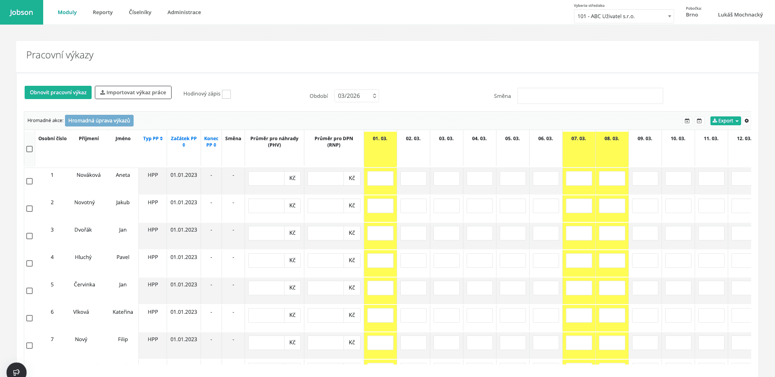Open table settings gear icon
775x377 pixels.
(x=747, y=121)
